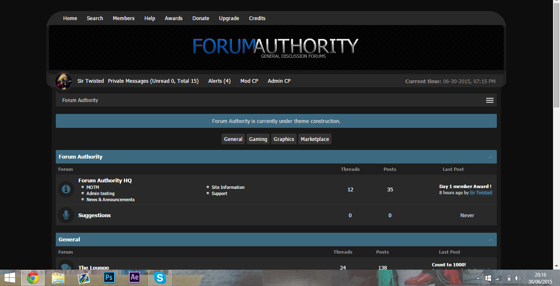560x286 pixels.
Task: Click the Suggestions last post Never
Action: tap(467, 216)
